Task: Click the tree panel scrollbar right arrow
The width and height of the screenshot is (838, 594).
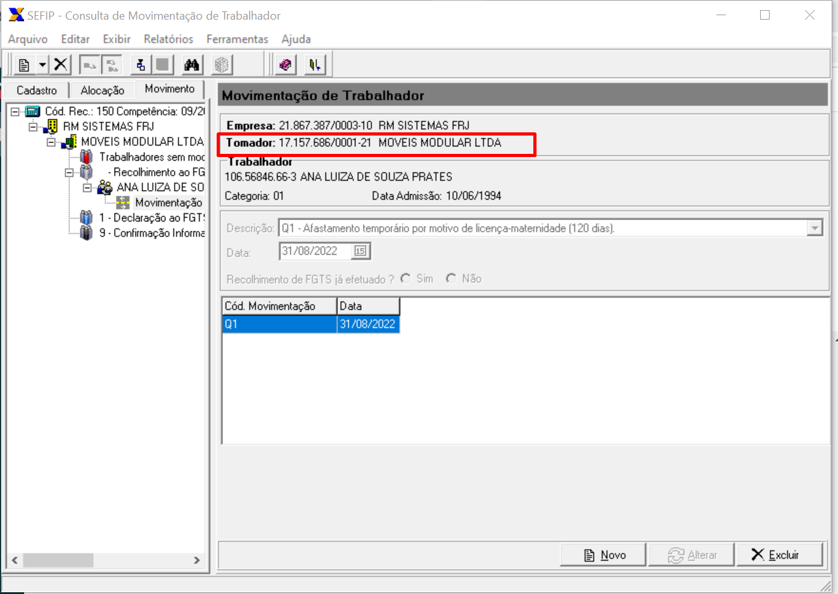Action: click(x=197, y=560)
